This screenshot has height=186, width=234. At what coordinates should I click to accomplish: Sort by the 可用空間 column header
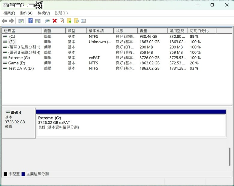coord(178,31)
